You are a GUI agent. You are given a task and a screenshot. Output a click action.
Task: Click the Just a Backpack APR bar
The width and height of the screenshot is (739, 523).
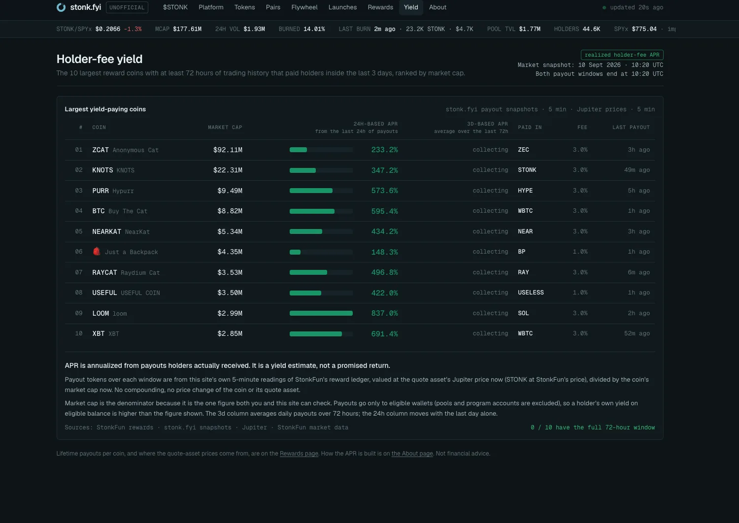coord(321,252)
